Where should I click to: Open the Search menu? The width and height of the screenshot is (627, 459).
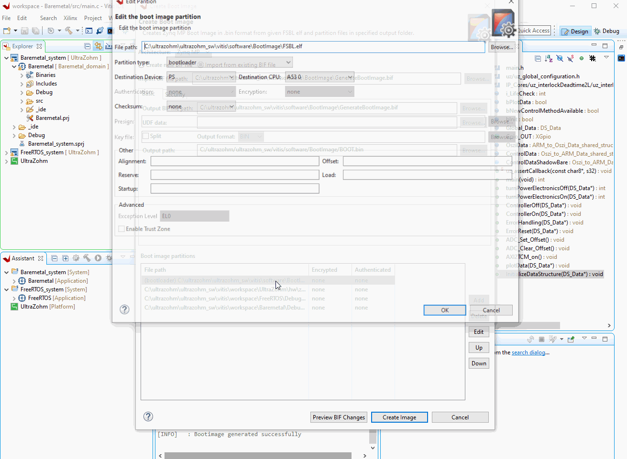click(x=48, y=18)
